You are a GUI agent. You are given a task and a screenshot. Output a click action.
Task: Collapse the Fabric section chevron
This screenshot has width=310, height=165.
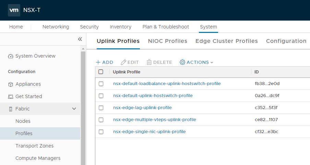[74, 109]
